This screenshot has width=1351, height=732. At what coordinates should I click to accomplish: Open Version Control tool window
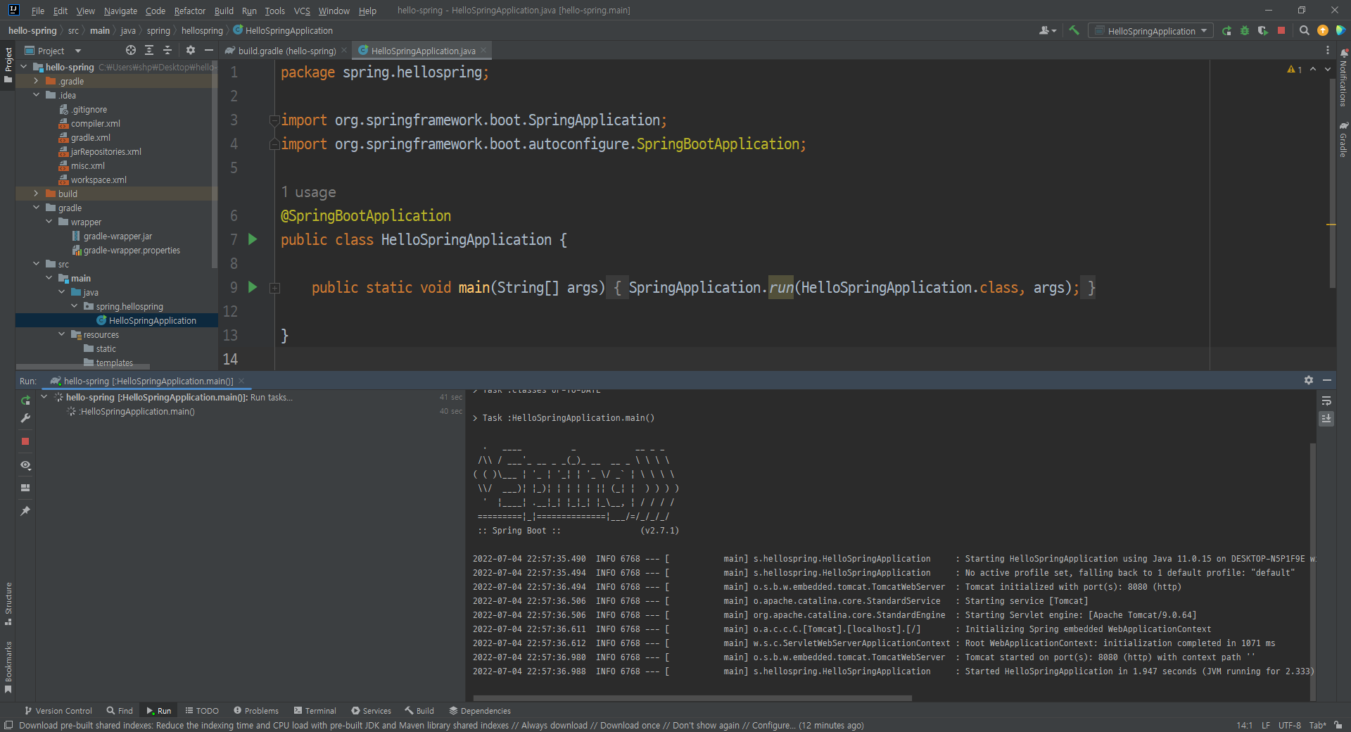tap(58, 711)
